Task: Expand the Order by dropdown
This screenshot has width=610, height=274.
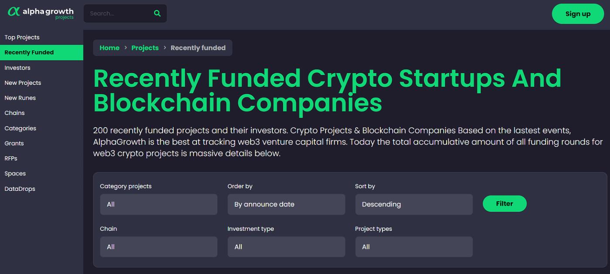Action: (x=286, y=204)
